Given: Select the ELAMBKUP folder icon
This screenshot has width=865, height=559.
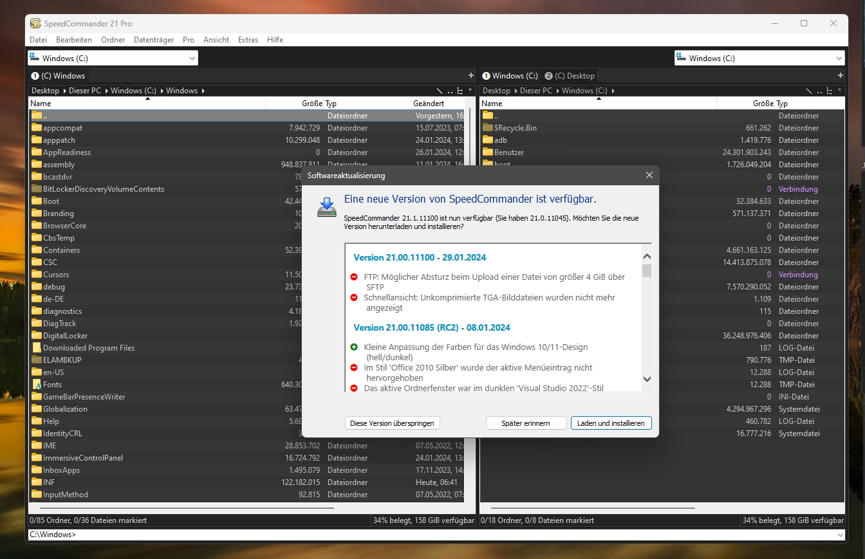Looking at the screenshot, I should click(x=36, y=360).
